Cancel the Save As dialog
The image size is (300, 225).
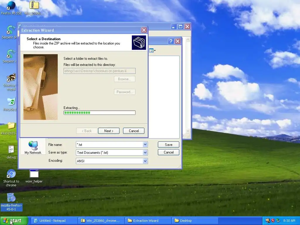pos(168,152)
